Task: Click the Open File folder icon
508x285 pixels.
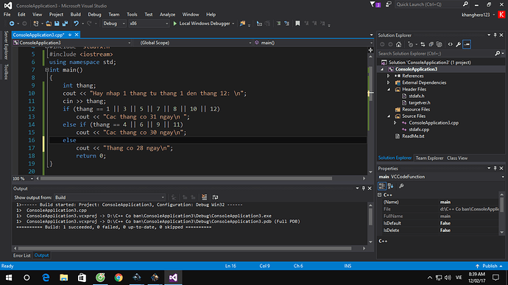Action: coord(49,24)
